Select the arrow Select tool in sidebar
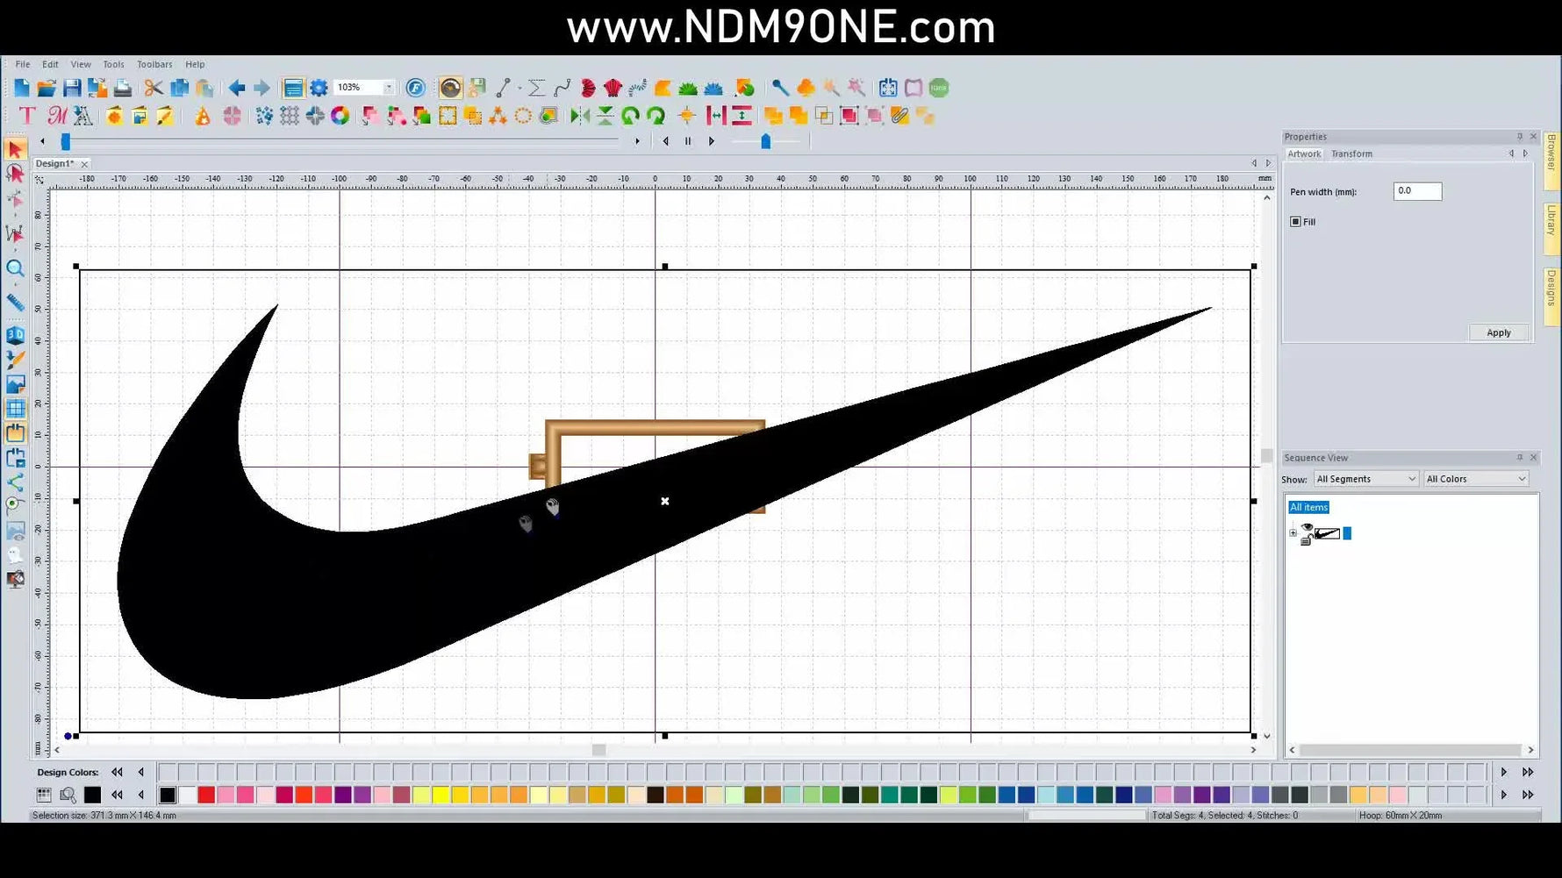This screenshot has height=878, width=1562. [x=15, y=149]
